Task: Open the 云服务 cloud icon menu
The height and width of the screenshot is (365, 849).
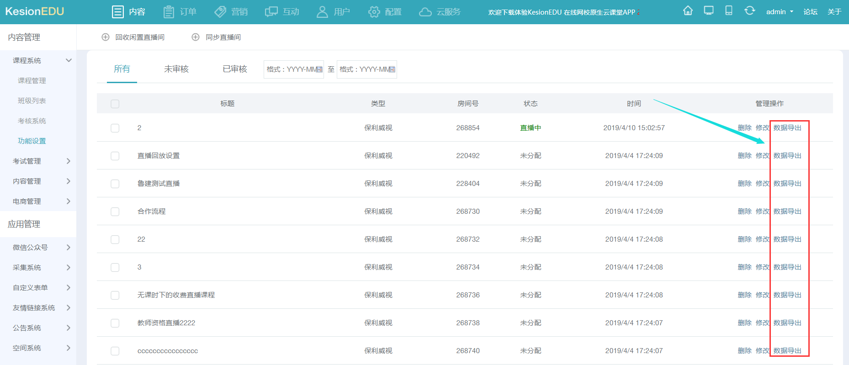Action: (x=425, y=12)
